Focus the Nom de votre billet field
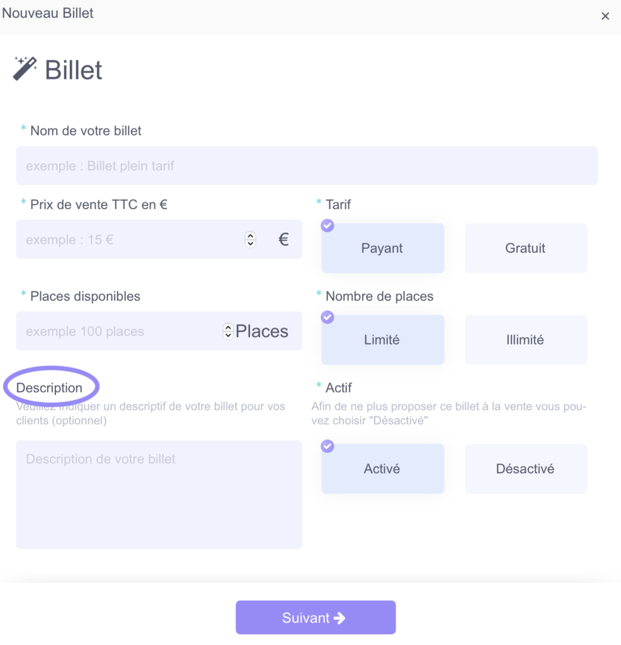The height and width of the screenshot is (645, 621). point(307,166)
